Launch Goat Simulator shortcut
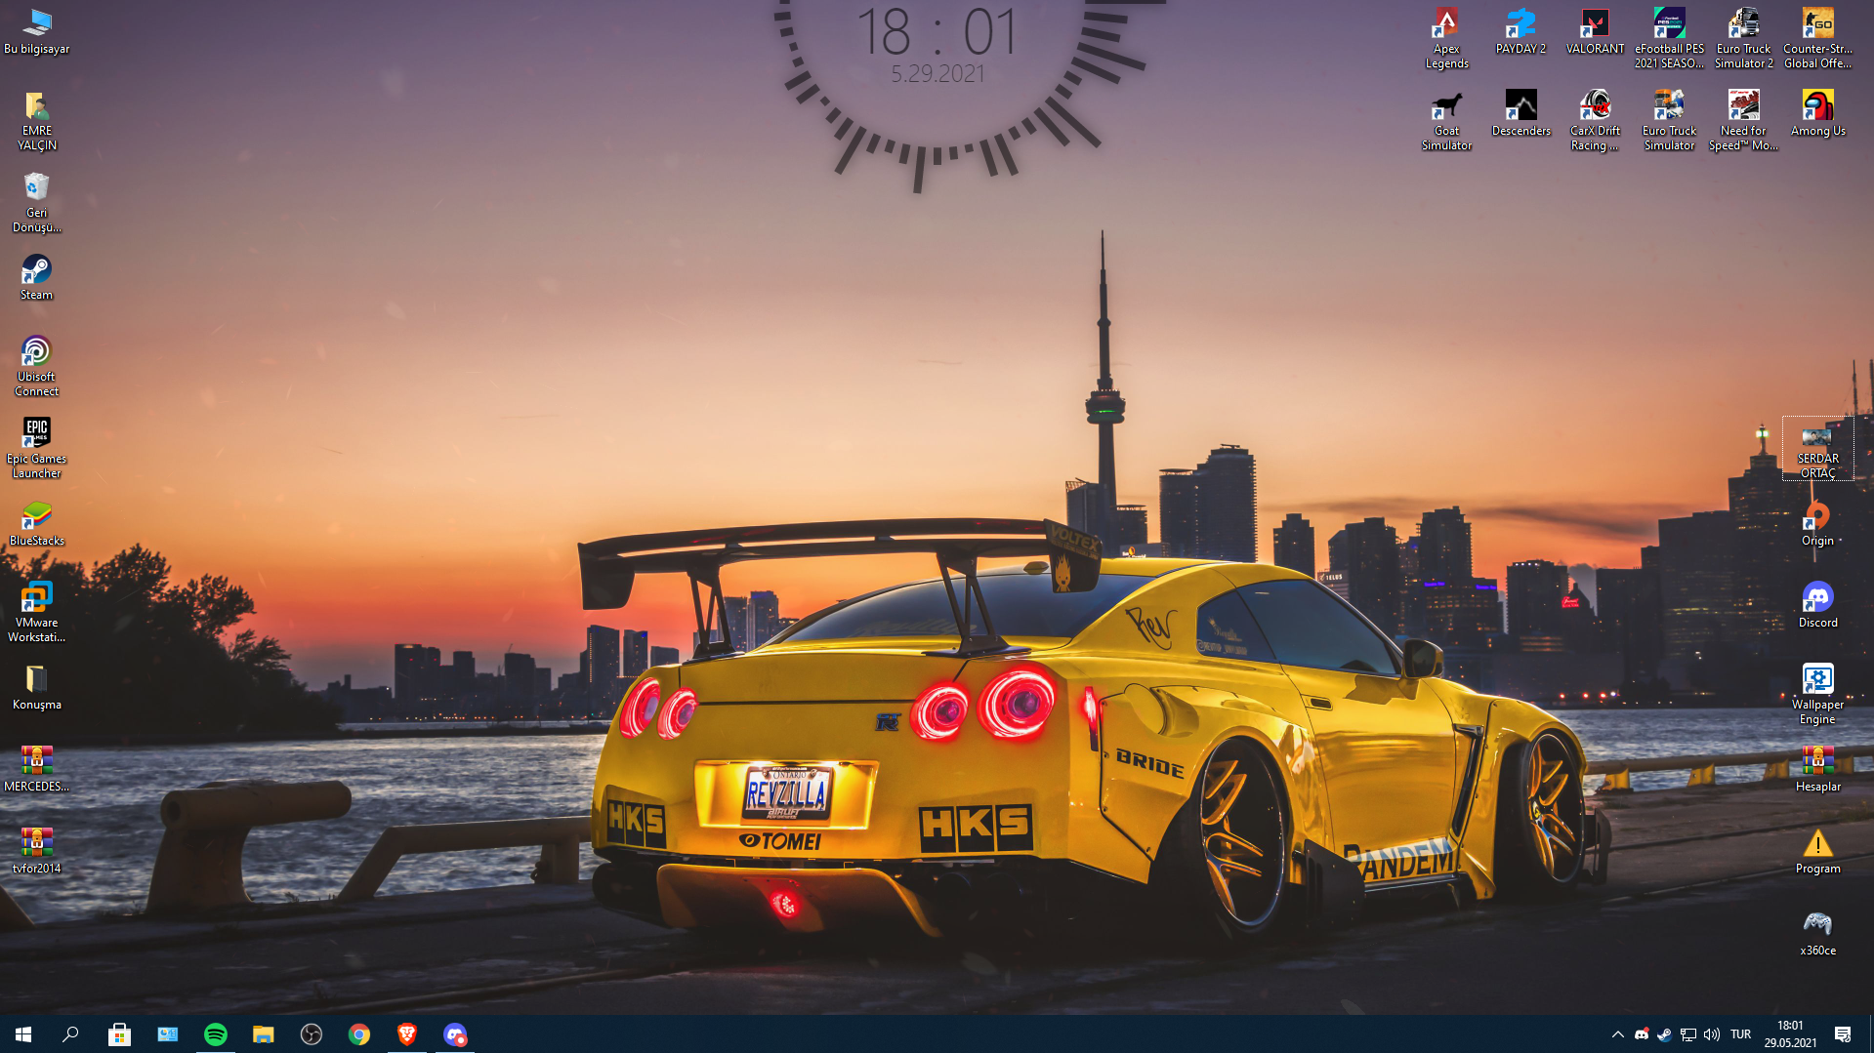 click(1446, 121)
